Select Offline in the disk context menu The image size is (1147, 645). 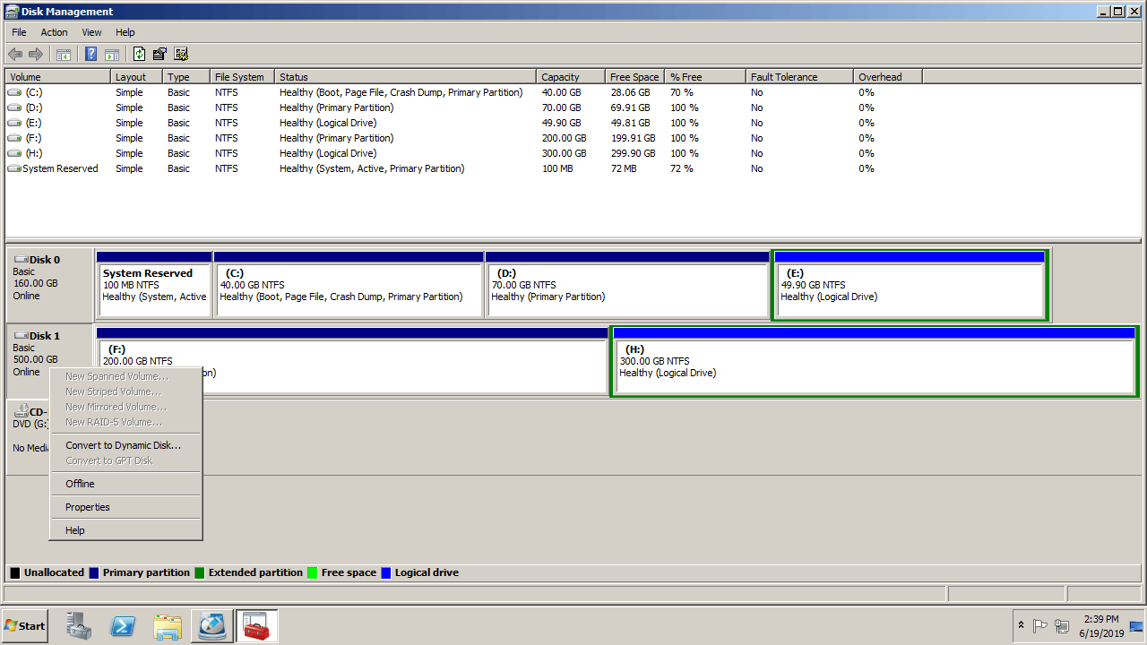[80, 484]
